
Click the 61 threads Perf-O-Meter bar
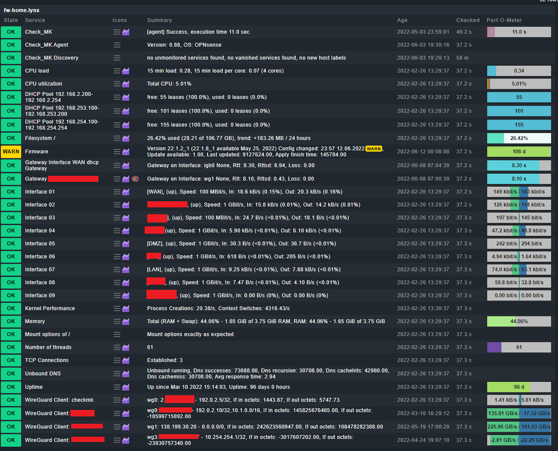[519, 347]
